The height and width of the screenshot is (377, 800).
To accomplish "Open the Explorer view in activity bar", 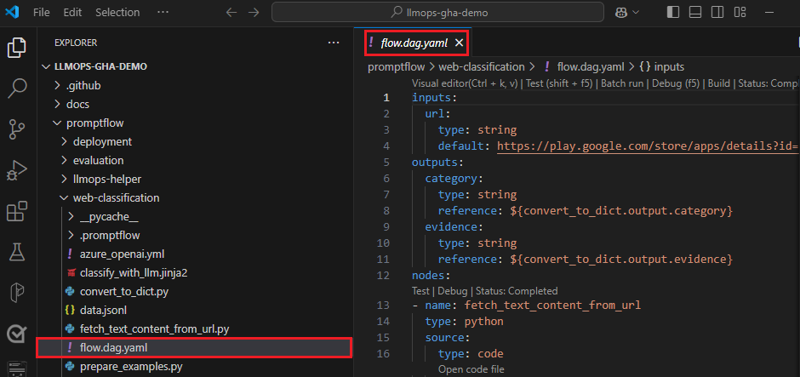I will (17, 47).
